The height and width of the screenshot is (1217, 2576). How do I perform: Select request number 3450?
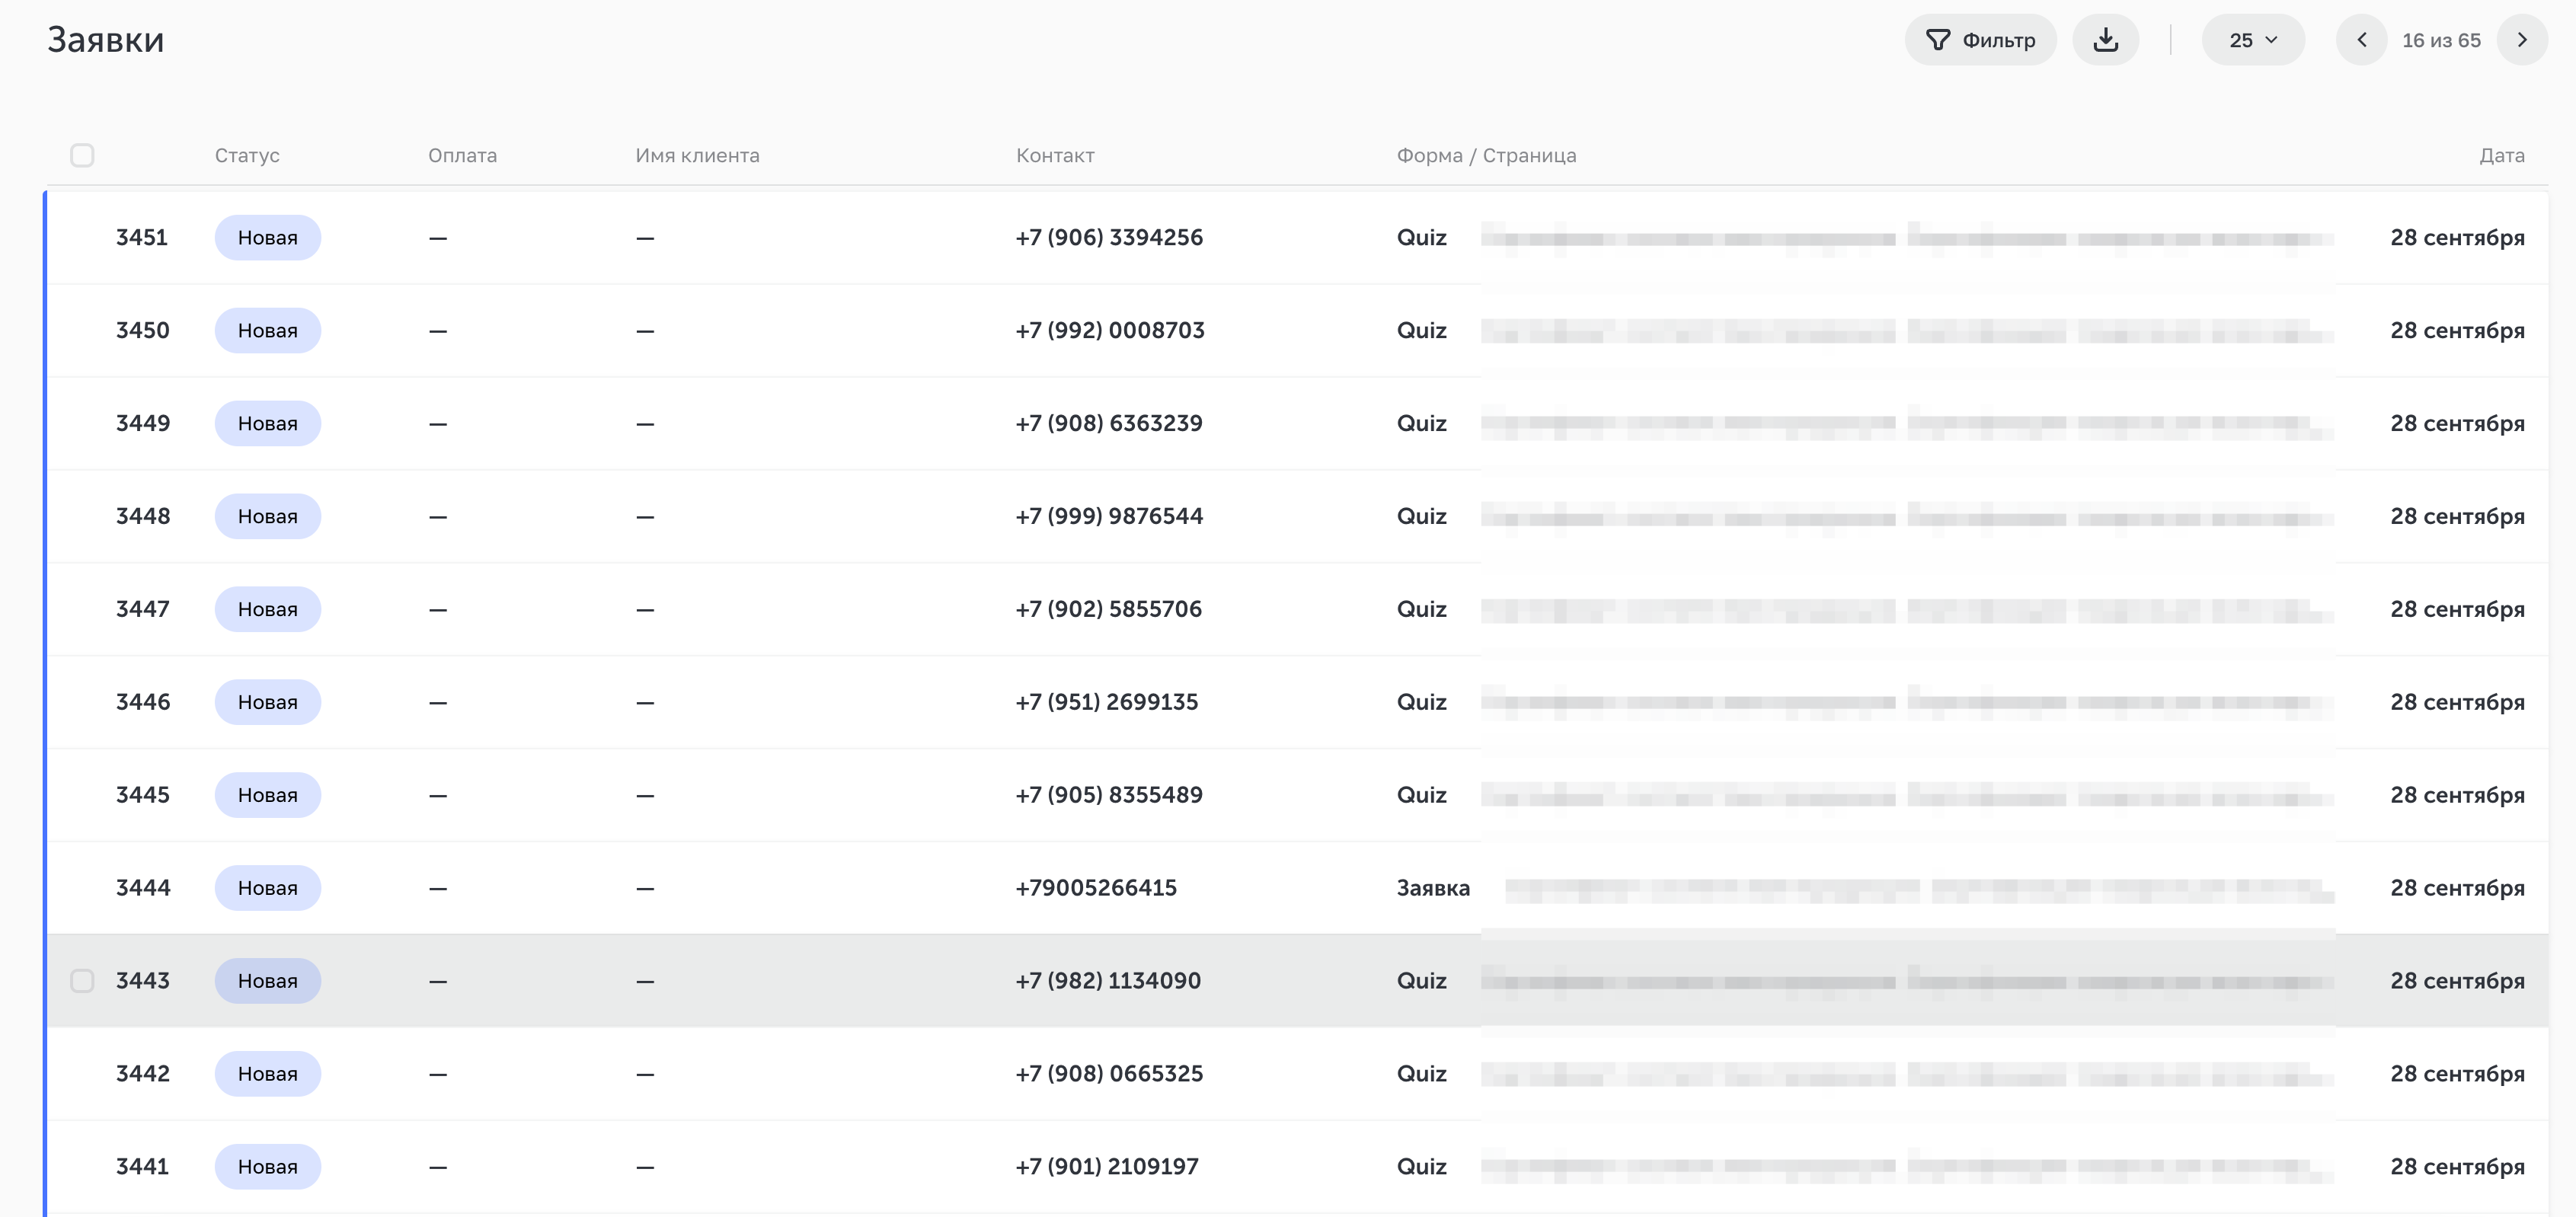[142, 331]
